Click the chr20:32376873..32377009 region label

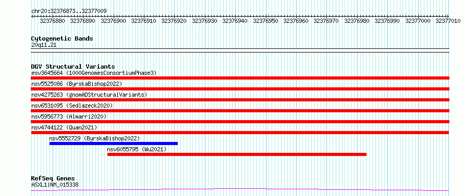tap(69, 11)
